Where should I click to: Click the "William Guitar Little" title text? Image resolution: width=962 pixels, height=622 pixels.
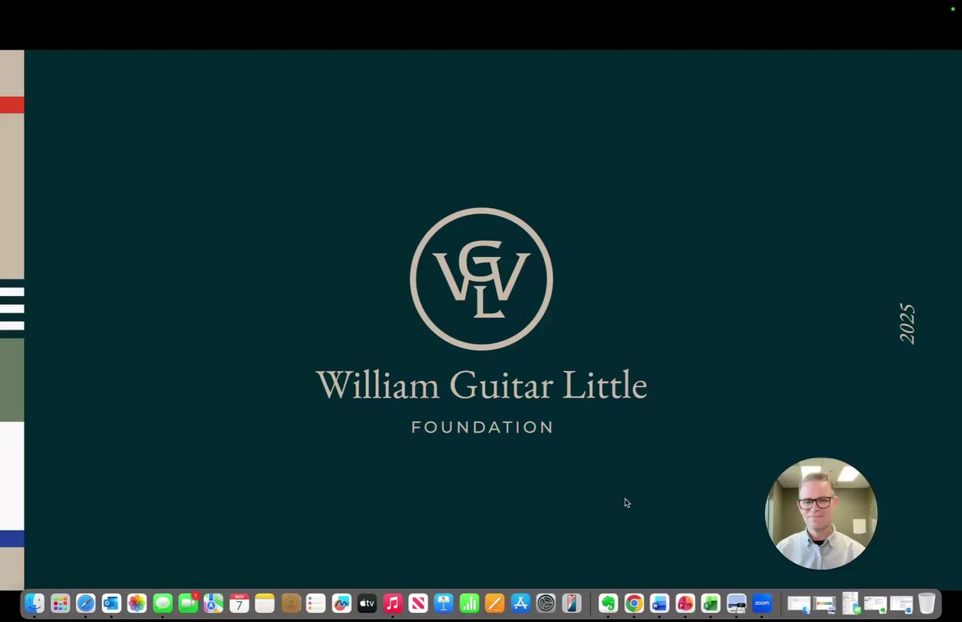[x=481, y=385]
